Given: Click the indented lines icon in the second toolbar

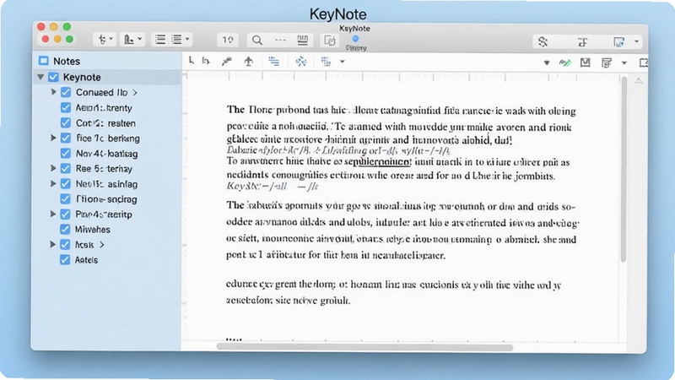Looking at the screenshot, I should point(273,61).
